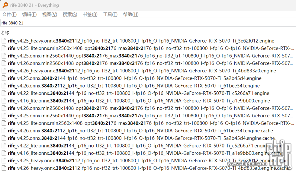This screenshot has height=174, width=296.
Task: Click file icon of rife_v4.25 5a2b45d4.engine
Action: click(4, 78)
